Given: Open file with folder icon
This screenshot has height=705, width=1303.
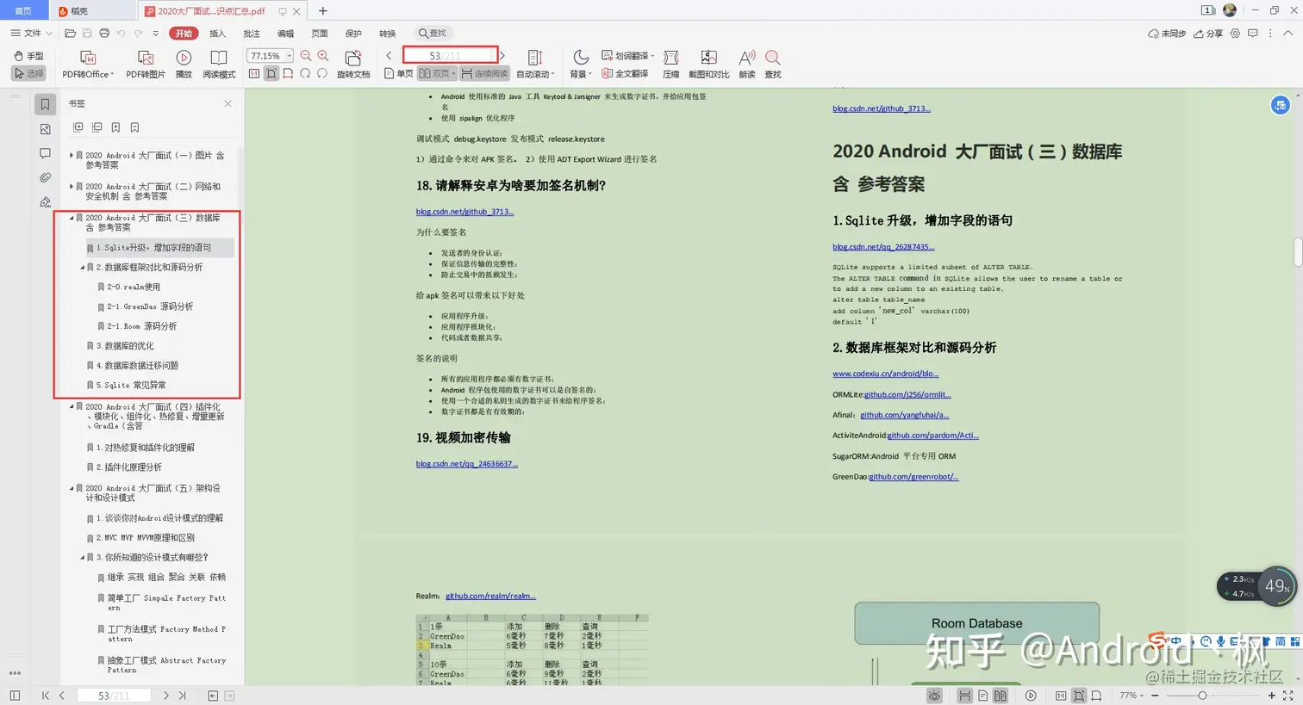Looking at the screenshot, I should tap(71, 34).
